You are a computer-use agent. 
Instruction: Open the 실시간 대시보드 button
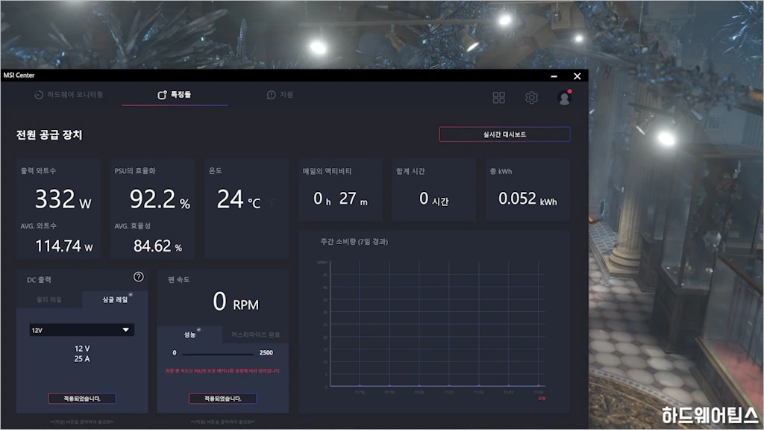[504, 134]
